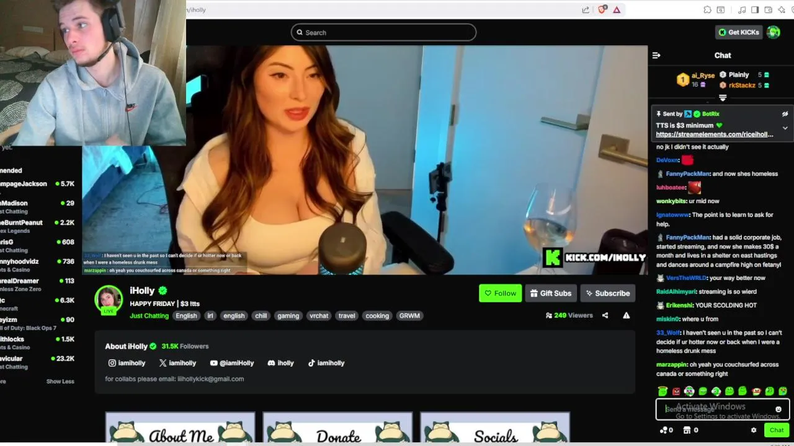Toggle the browser sidebar panel icon
The height and width of the screenshot is (446, 794).
[755, 10]
